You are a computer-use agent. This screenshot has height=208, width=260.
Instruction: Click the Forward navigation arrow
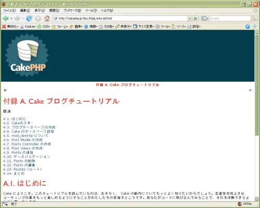click(17, 18)
